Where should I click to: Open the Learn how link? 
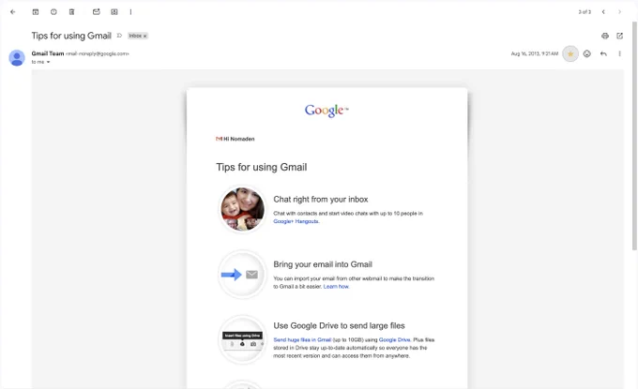pyautogui.click(x=336, y=287)
